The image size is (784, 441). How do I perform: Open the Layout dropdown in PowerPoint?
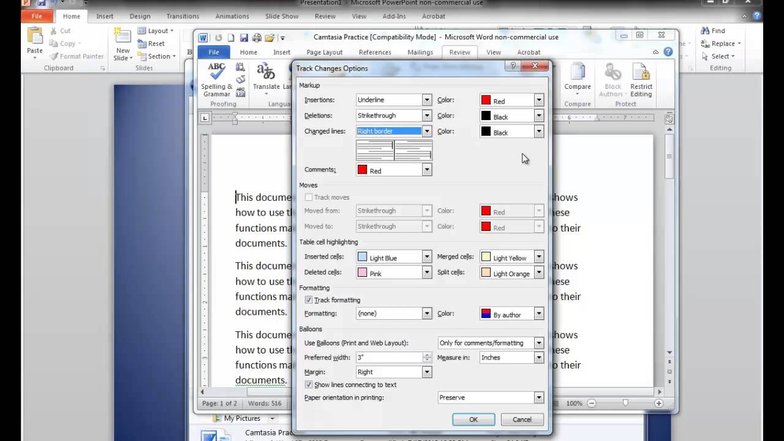click(155, 31)
